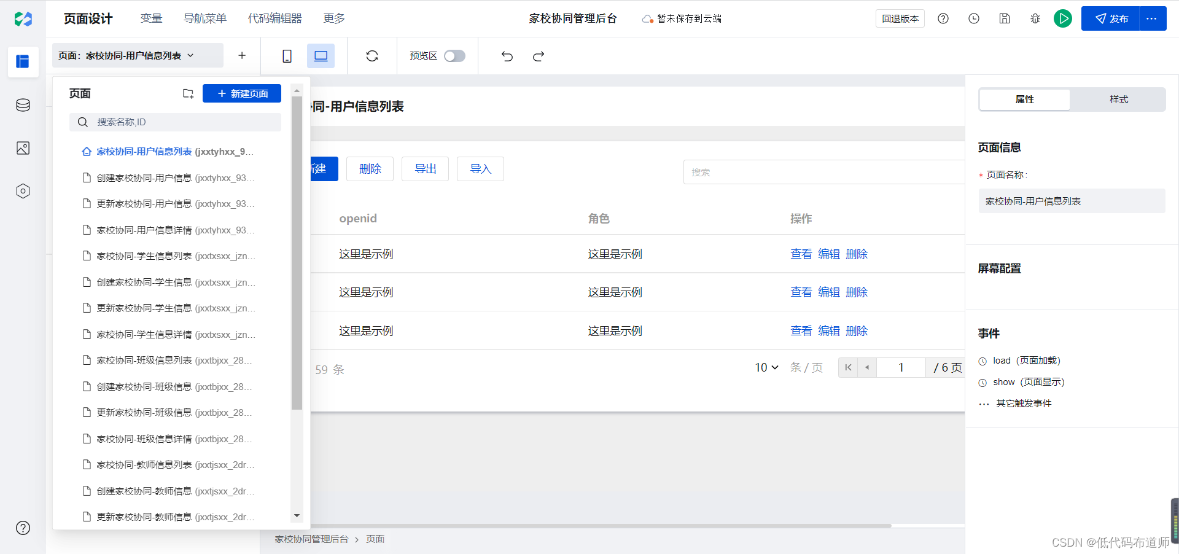Open the page layout sidebar icon
Screen dimensions: 1179x554
point(23,61)
